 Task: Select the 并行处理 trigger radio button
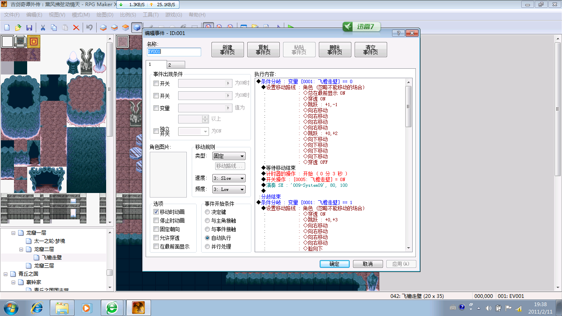tap(207, 246)
